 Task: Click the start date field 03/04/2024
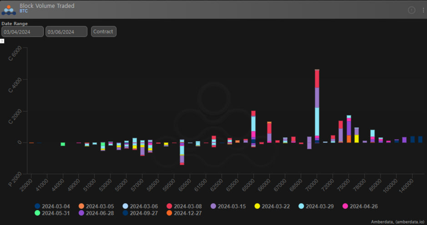[23, 32]
